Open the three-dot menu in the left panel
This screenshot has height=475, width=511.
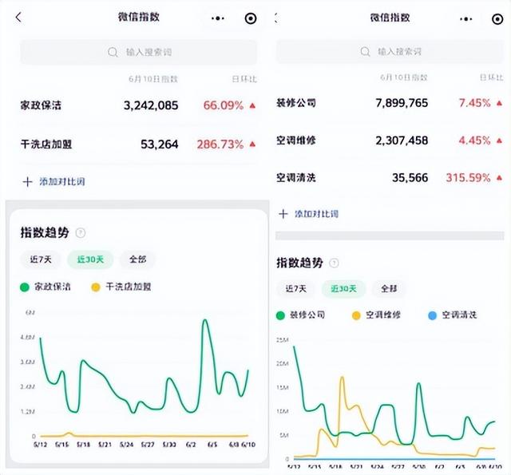click(x=218, y=18)
